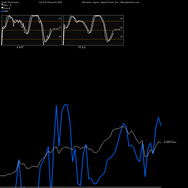Click the 80 level label in FULL chart
Viewport: 188px width, 188px height.
pos(121,18)
